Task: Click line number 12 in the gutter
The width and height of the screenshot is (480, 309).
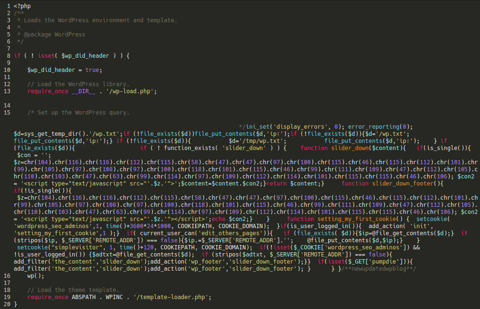Action: click(7, 84)
